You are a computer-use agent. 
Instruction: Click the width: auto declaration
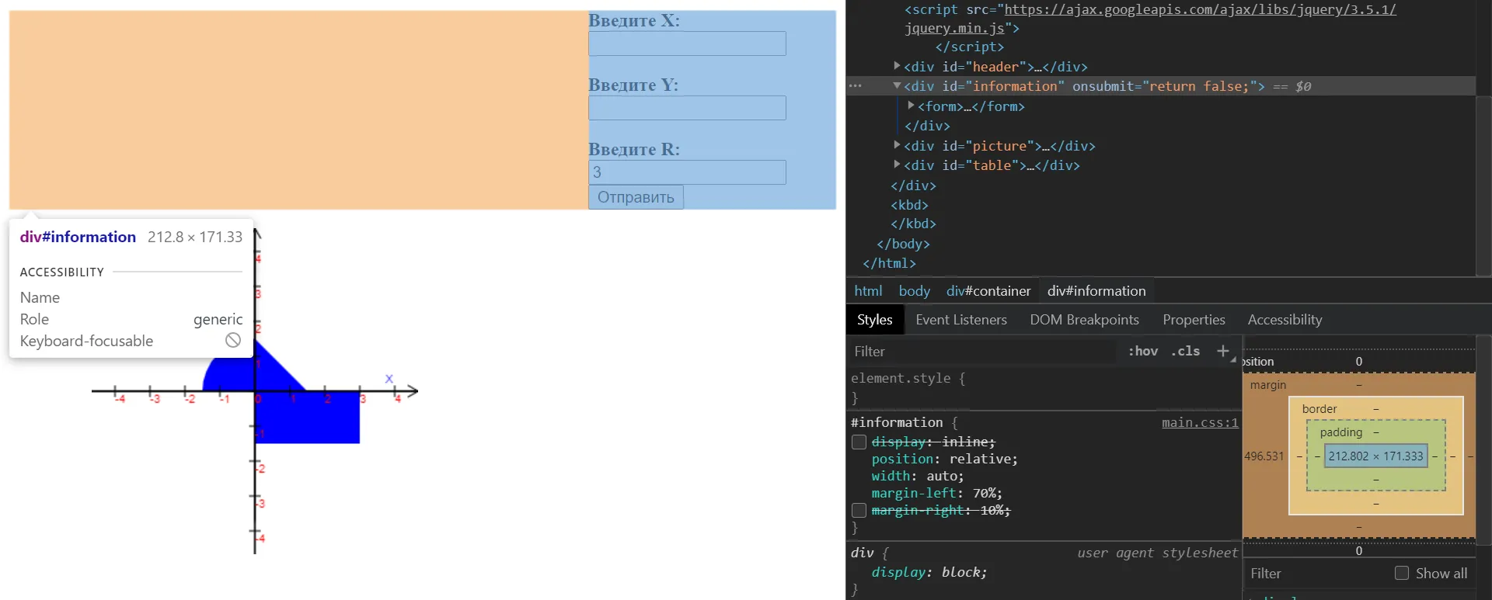(x=918, y=476)
